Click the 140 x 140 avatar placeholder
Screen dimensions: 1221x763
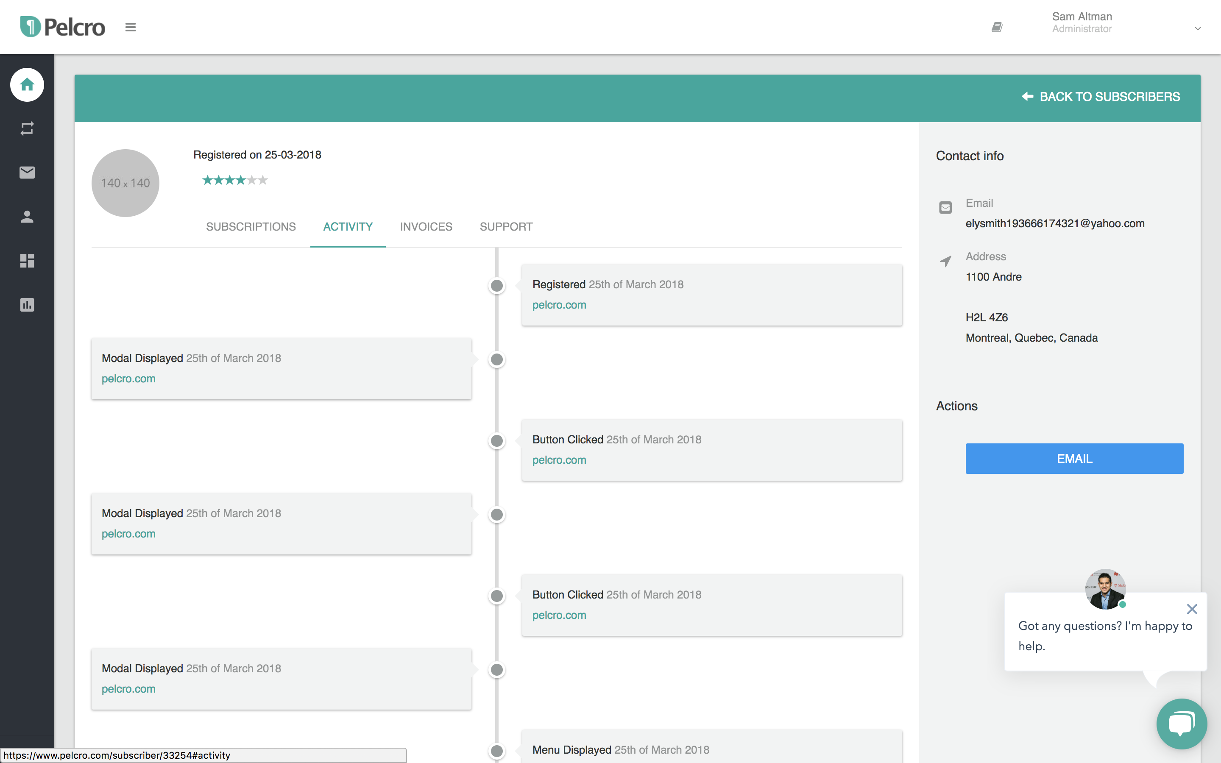(x=125, y=183)
